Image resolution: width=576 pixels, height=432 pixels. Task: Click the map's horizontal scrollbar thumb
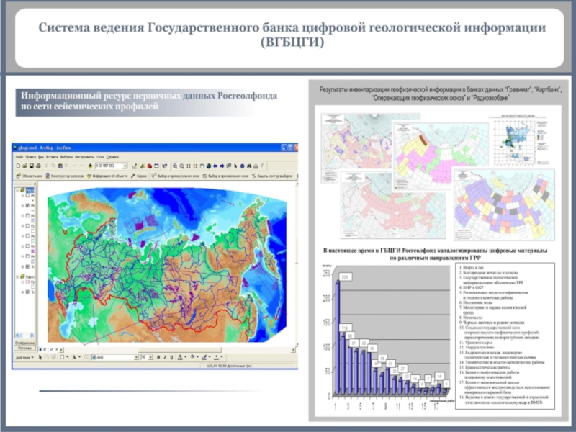pos(180,350)
